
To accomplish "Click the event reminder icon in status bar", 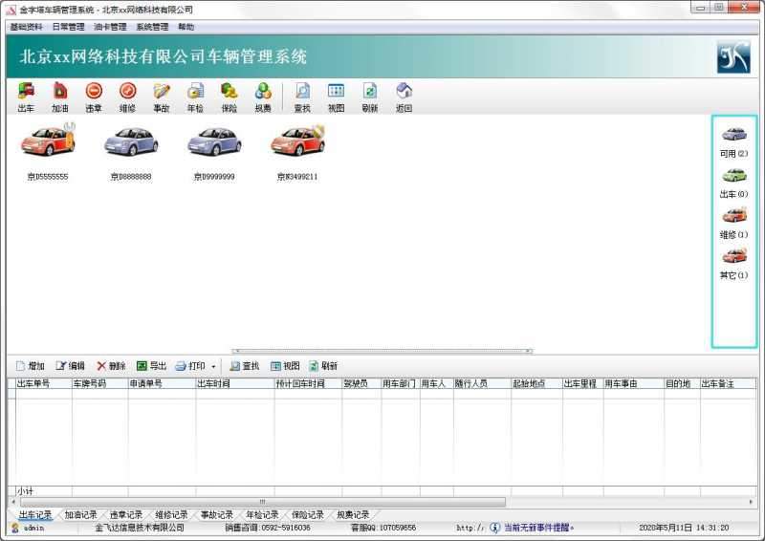I will coord(495,528).
